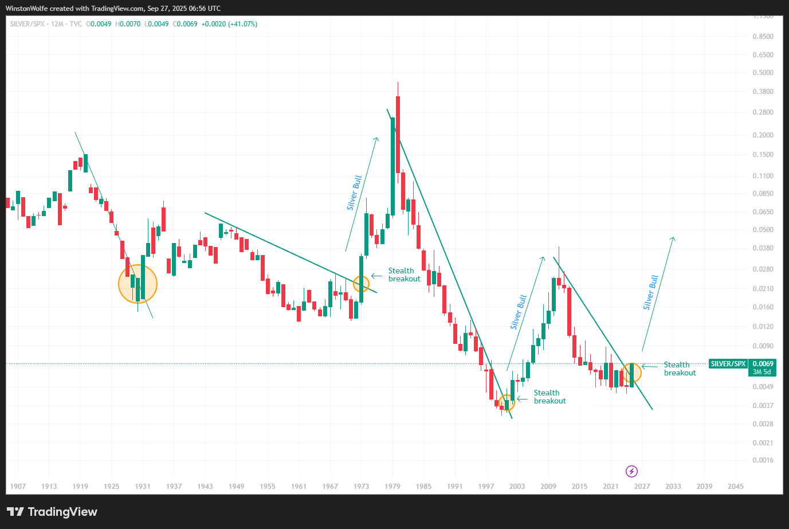Viewport: 789px width, 529px height.
Task: Click the high value H0.0070
Action: 128,24
